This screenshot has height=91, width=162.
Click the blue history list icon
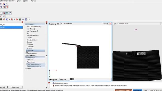click(26, 19)
